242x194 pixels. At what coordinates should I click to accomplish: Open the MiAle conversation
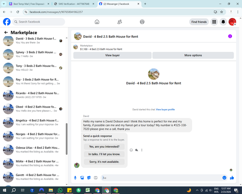pyautogui.click(x=33, y=163)
